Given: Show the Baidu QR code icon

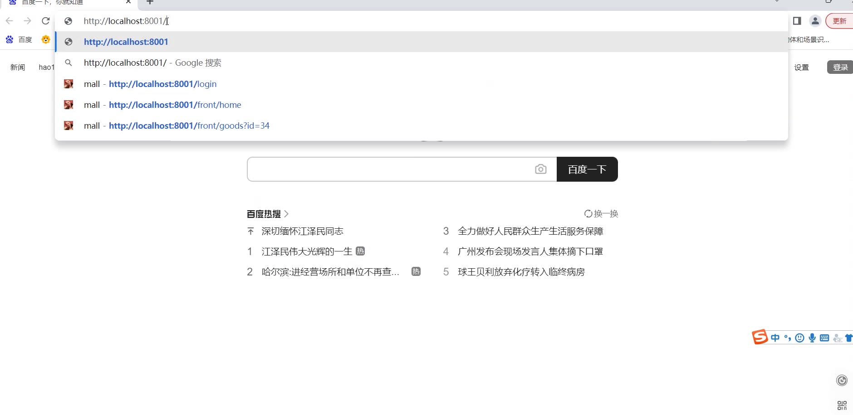Looking at the screenshot, I should click(x=842, y=405).
